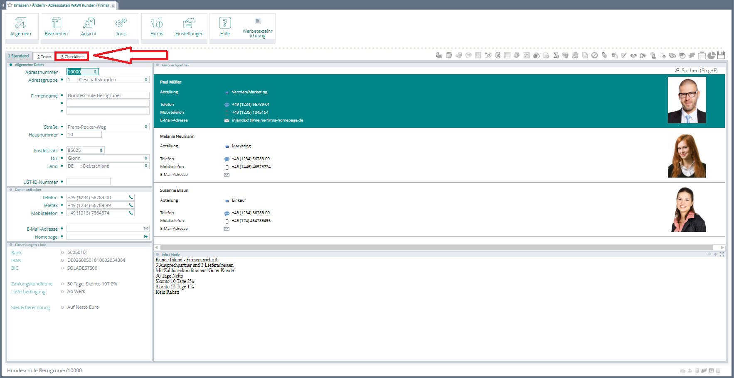Click the speech bubble toolbar icon

pos(468,55)
